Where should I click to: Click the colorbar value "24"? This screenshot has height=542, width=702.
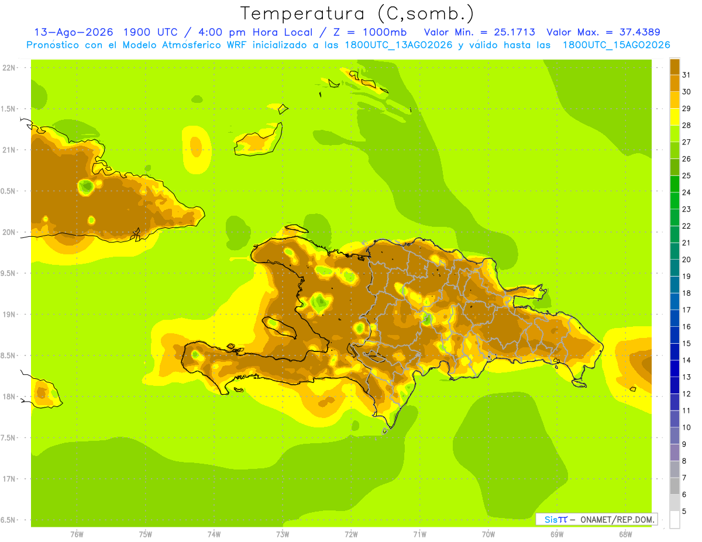pyautogui.click(x=687, y=192)
